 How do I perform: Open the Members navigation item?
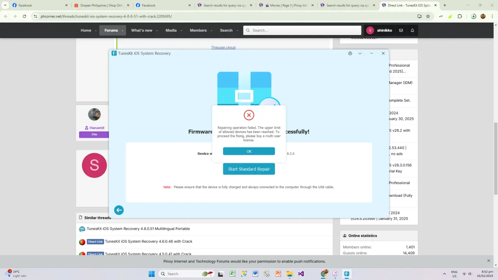[x=198, y=30]
